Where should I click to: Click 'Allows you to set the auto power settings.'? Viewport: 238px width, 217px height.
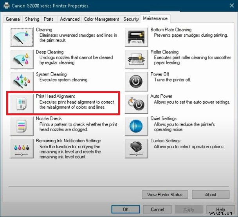(192, 102)
